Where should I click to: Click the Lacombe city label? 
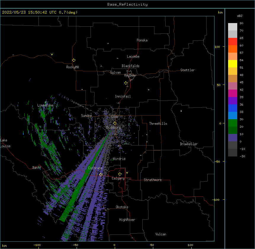tap(133, 56)
